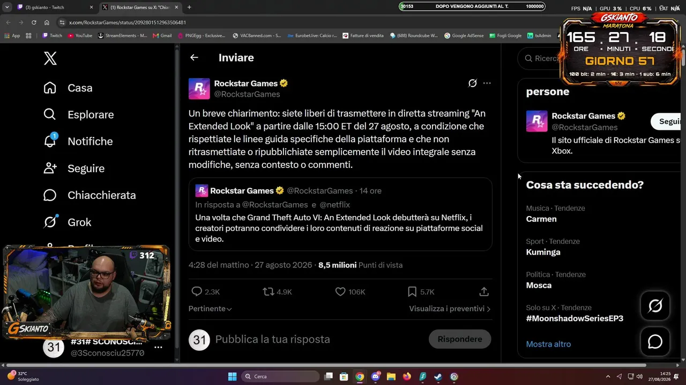Open the tab search dropdown
Screen dimensions: 686x385
coord(7,7)
